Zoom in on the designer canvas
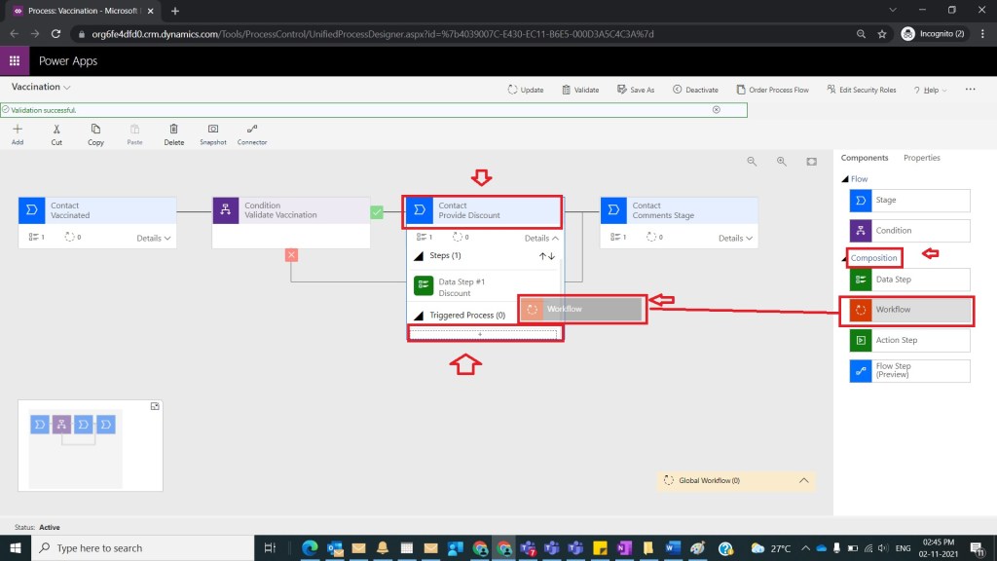Screen dimensions: 997x561 [781, 162]
